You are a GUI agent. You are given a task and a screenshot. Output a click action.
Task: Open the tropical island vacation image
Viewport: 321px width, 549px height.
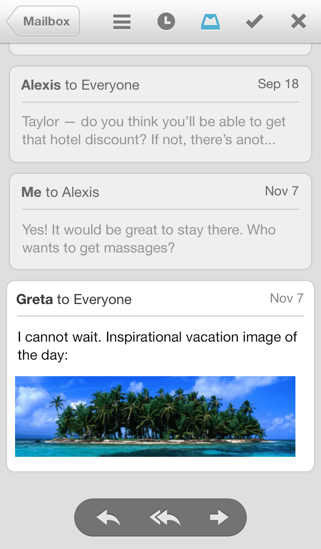[x=155, y=417]
